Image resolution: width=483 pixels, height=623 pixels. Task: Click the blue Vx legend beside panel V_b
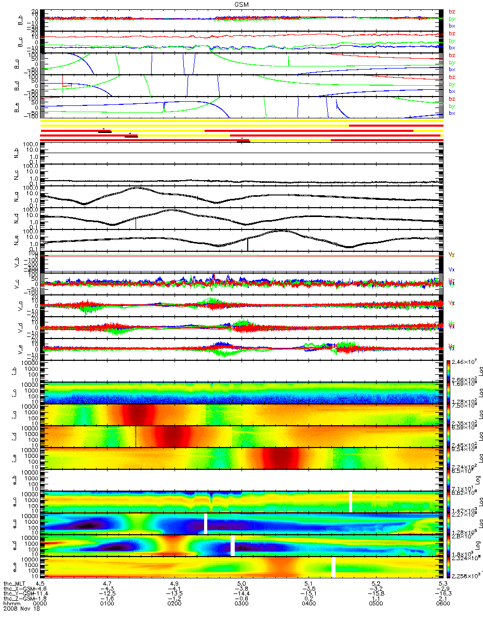click(452, 270)
